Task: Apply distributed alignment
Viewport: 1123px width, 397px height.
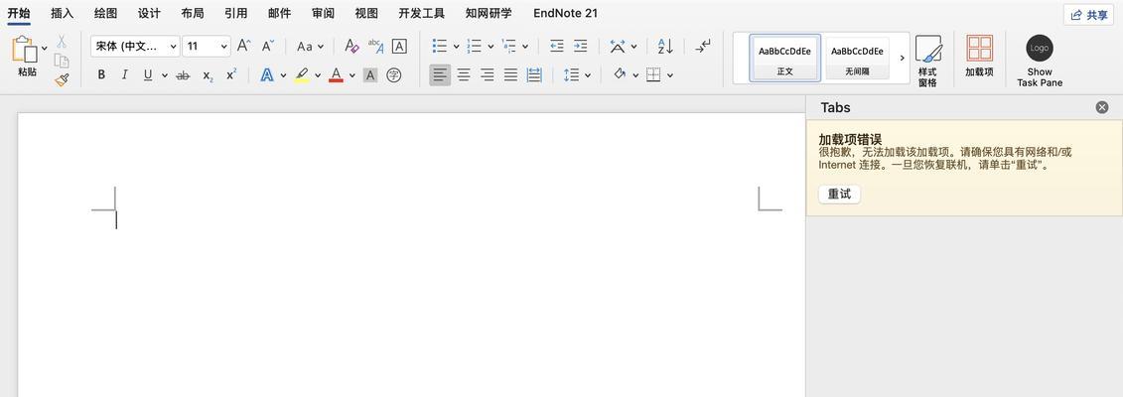Action: tap(534, 75)
